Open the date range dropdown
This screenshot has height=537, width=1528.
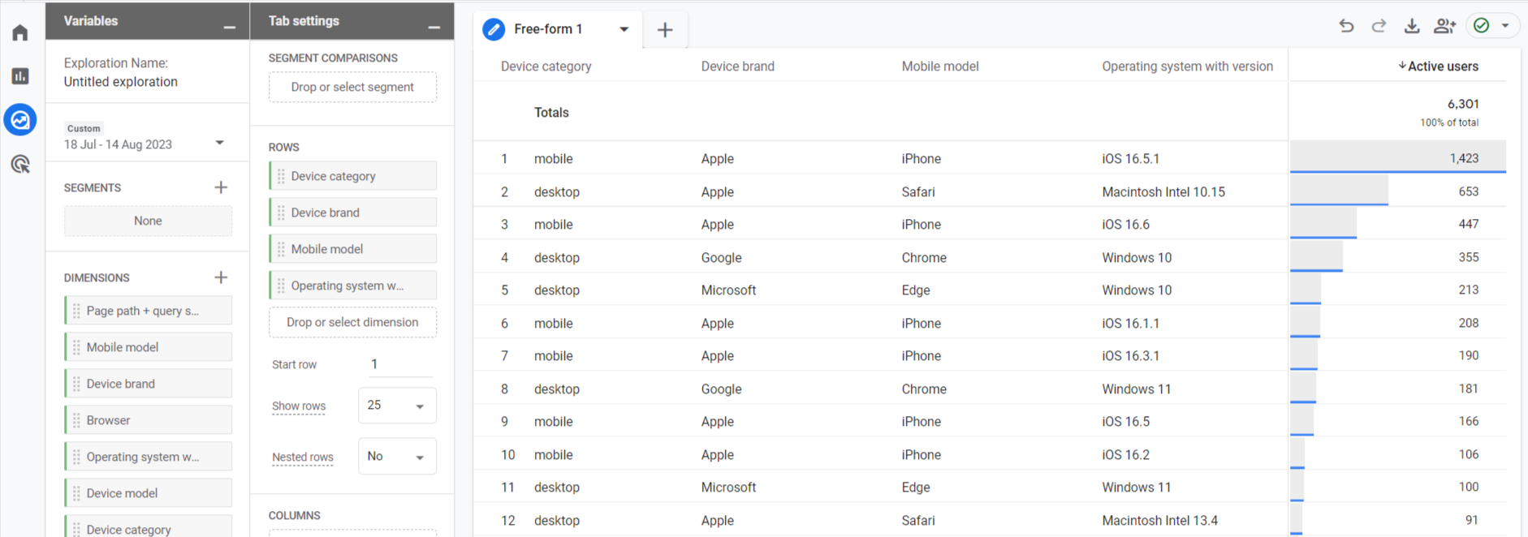(x=219, y=143)
